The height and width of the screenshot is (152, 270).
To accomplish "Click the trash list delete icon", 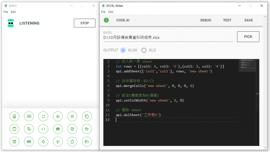I will (x=87, y=129).
